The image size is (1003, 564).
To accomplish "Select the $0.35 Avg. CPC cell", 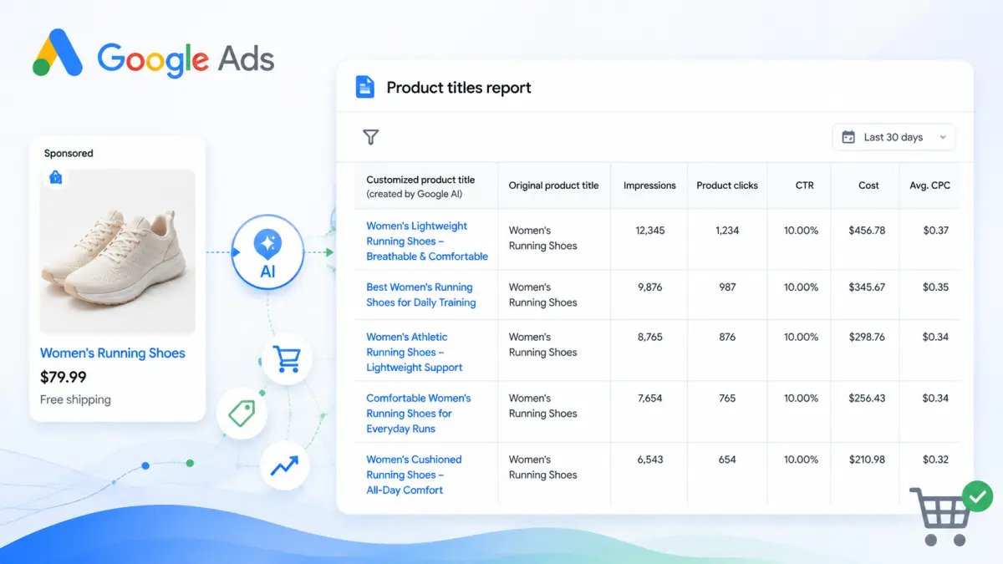I will 935,287.
